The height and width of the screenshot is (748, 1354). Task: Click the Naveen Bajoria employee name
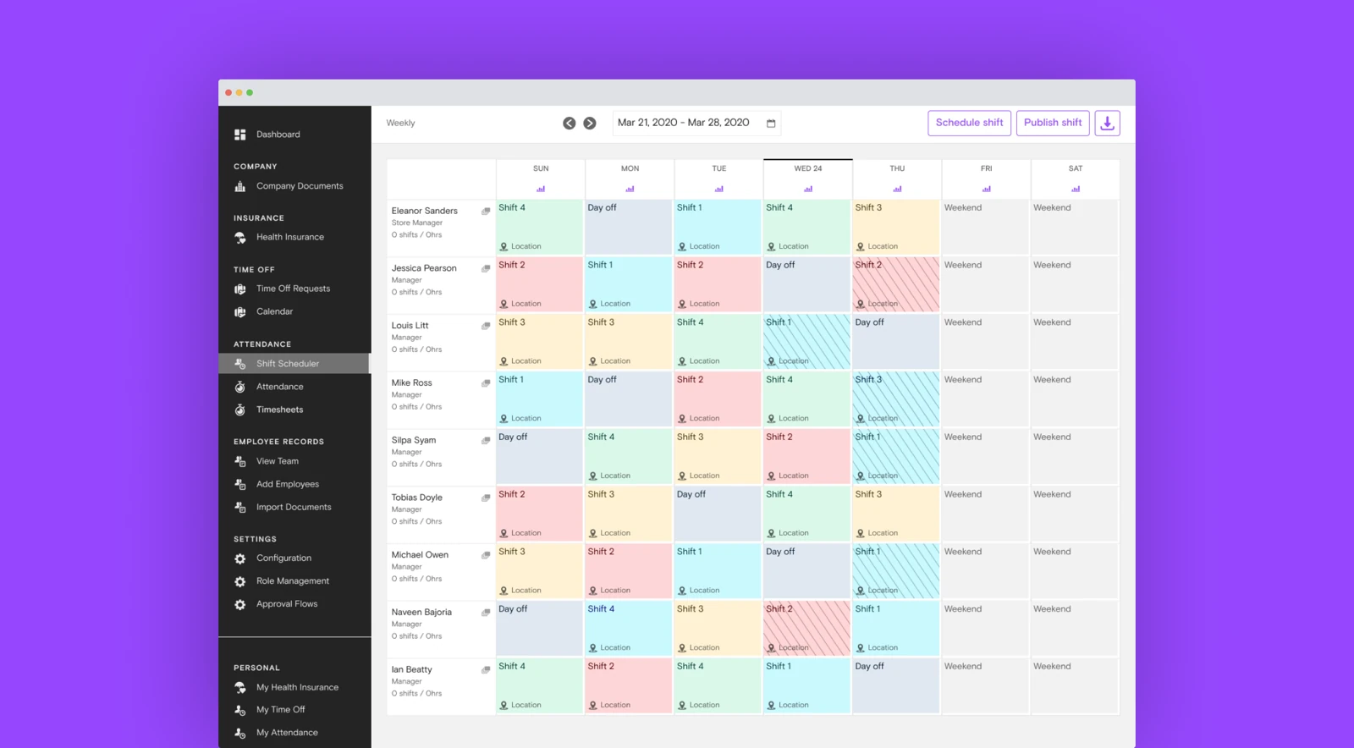click(x=421, y=613)
